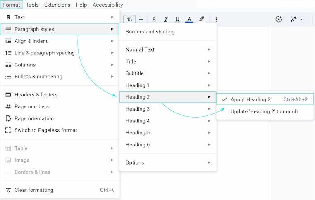Click the Subtitle style label
315x200 pixels.
(135, 73)
